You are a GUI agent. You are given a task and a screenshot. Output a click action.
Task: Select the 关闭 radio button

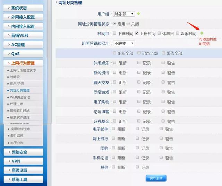tap(128, 24)
